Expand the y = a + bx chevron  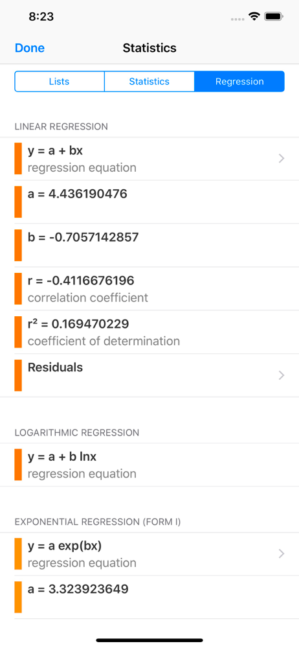[282, 158]
